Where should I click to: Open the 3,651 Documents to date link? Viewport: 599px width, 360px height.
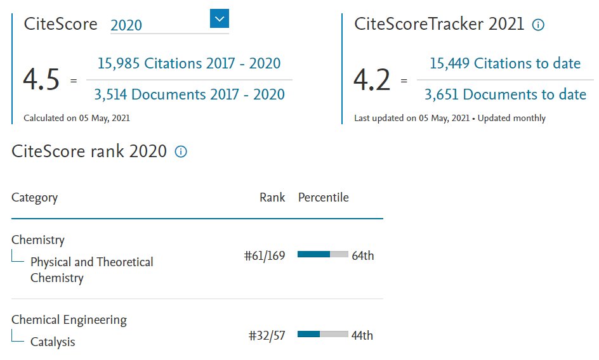pos(505,94)
